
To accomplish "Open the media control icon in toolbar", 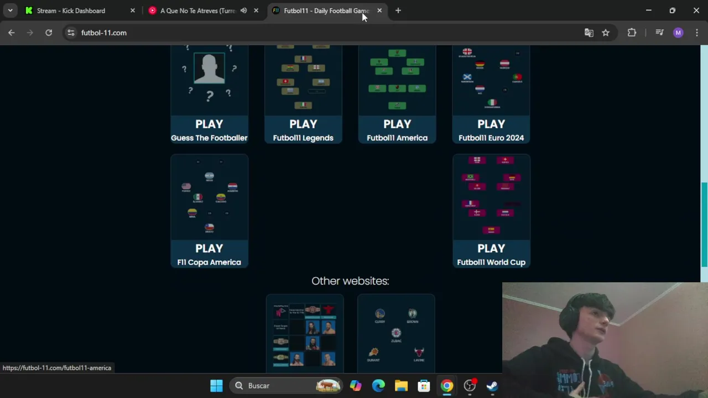I will click(659, 33).
